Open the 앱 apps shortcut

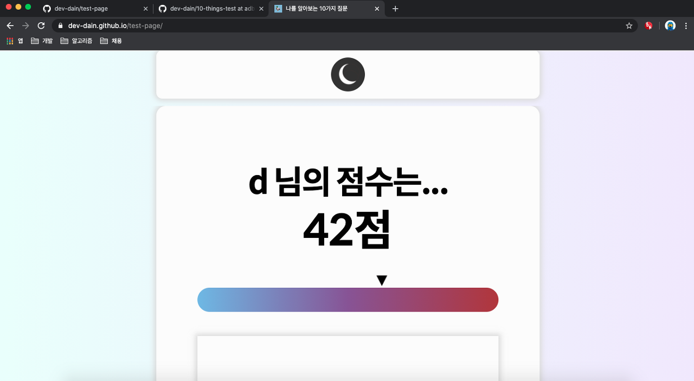pos(15,41)
